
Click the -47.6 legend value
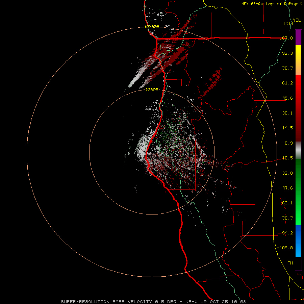(286, 188)
